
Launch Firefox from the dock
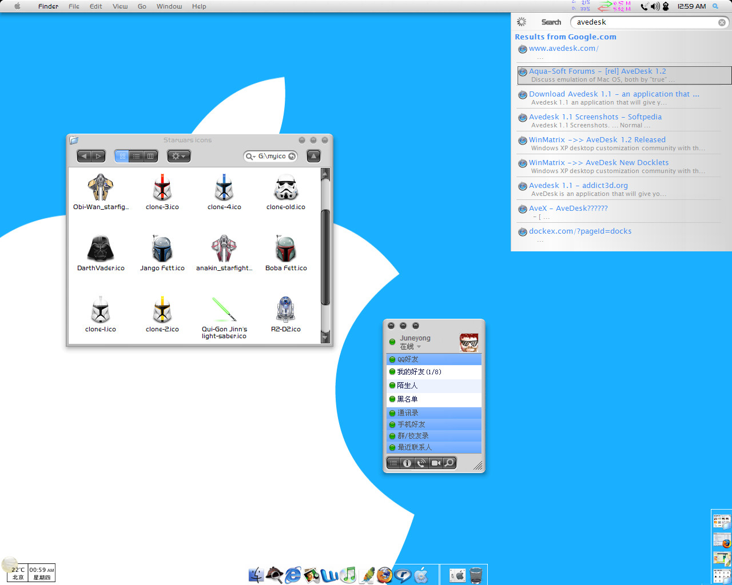point(384,575)
